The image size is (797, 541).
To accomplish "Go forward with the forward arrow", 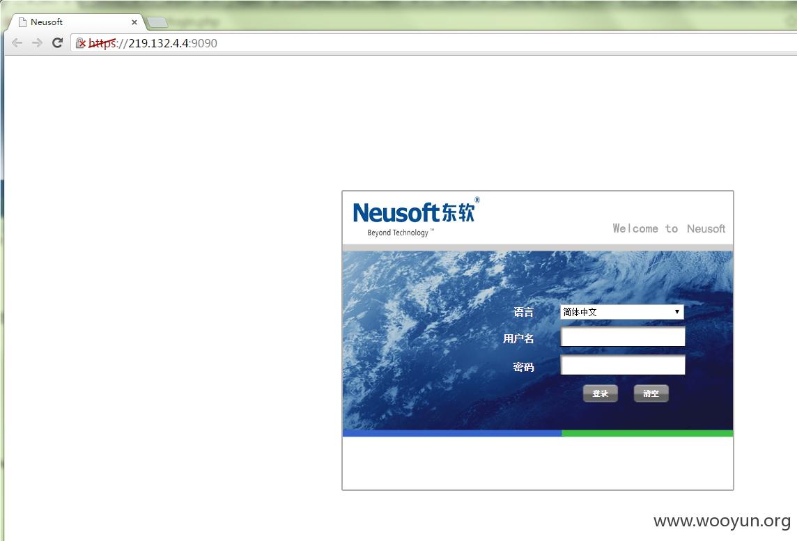I will 37,43.
